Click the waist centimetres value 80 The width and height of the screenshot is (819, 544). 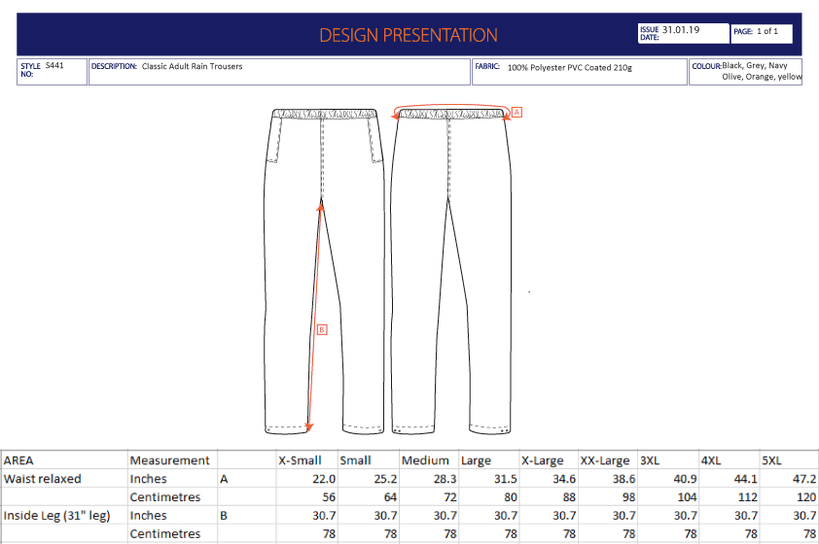tap(511, 497)
